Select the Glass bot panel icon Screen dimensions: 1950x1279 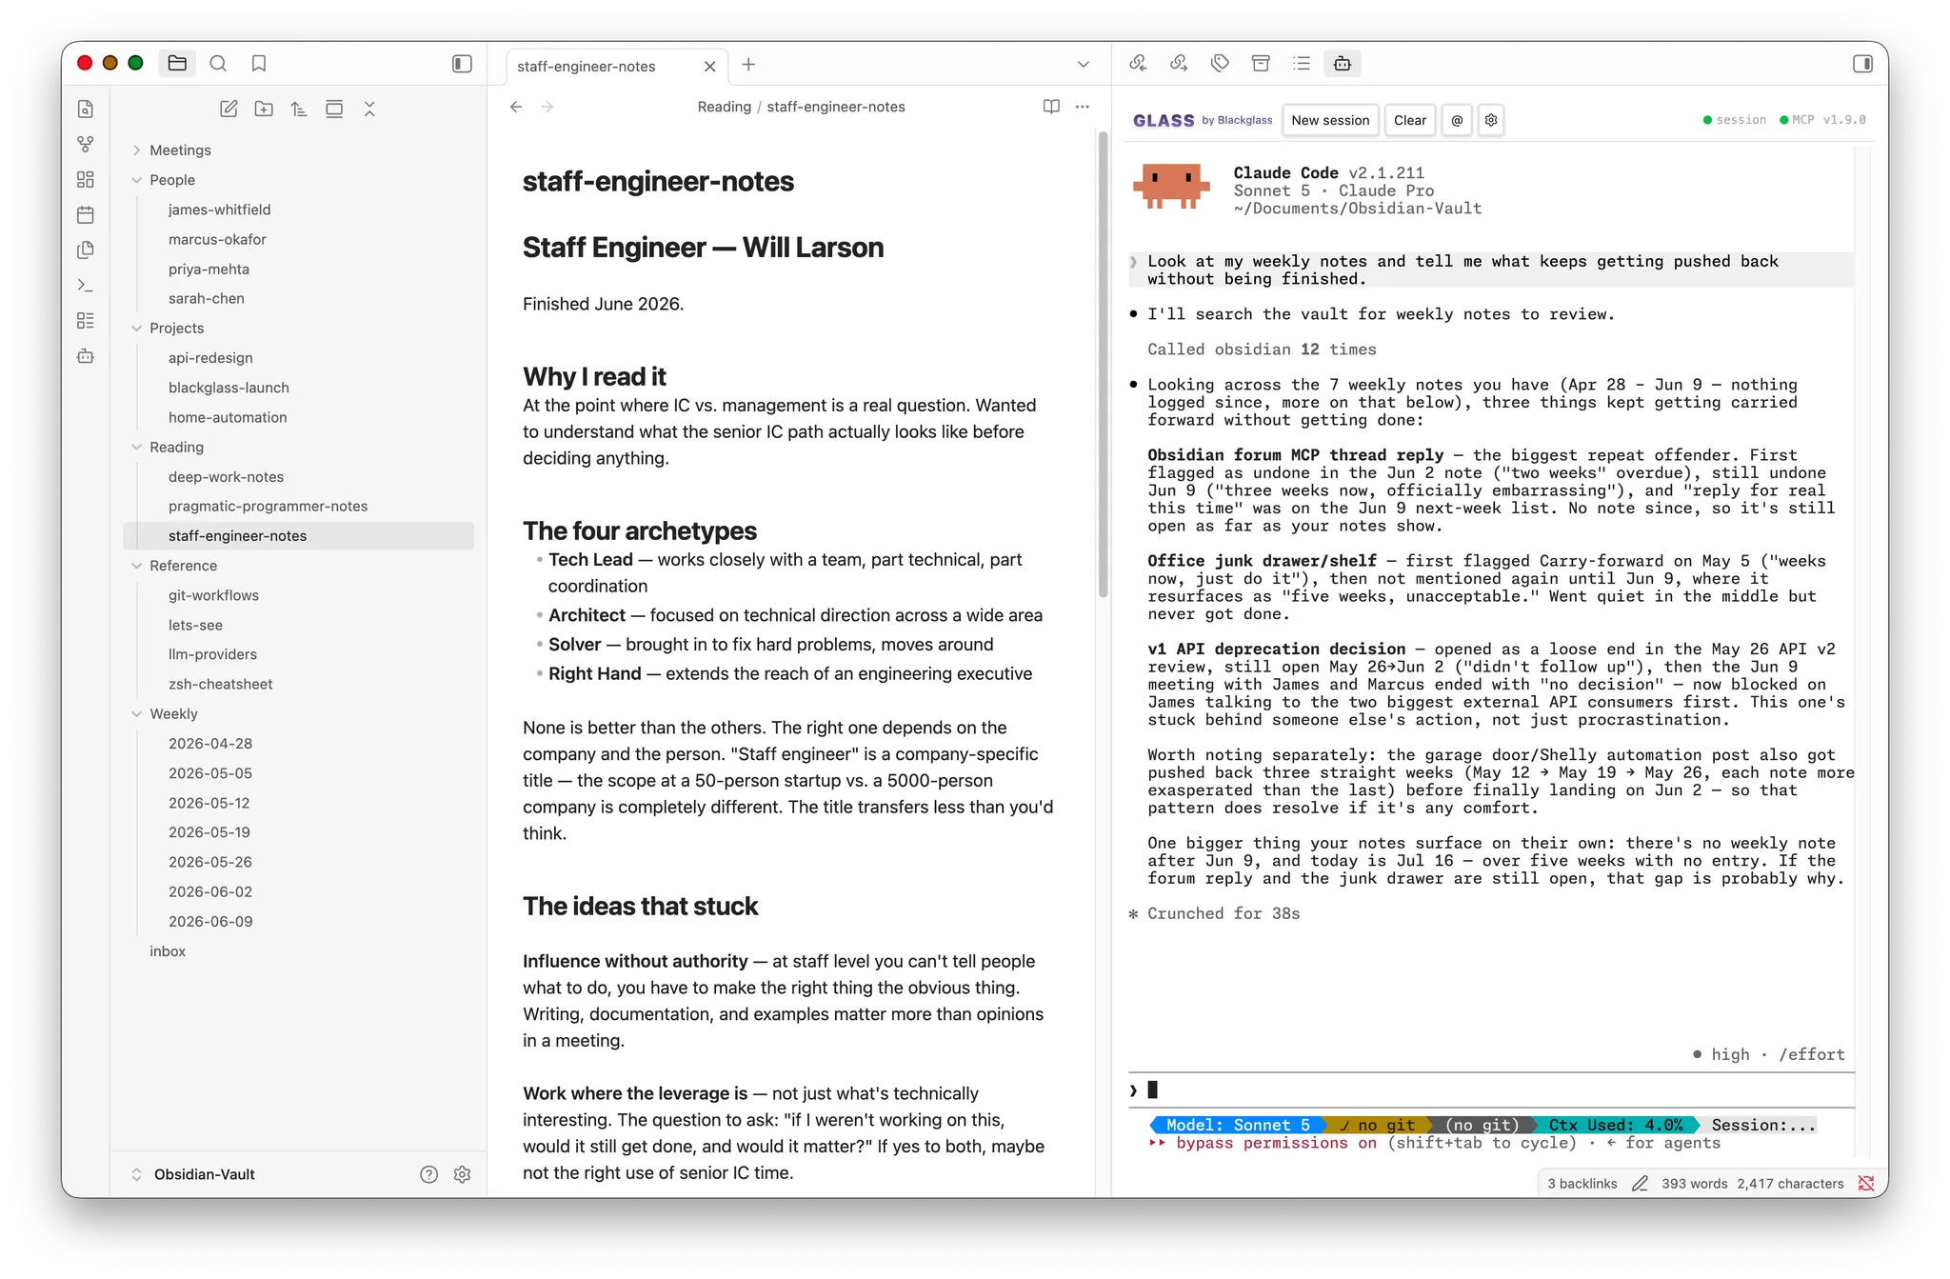click(x=1343, y=63)
